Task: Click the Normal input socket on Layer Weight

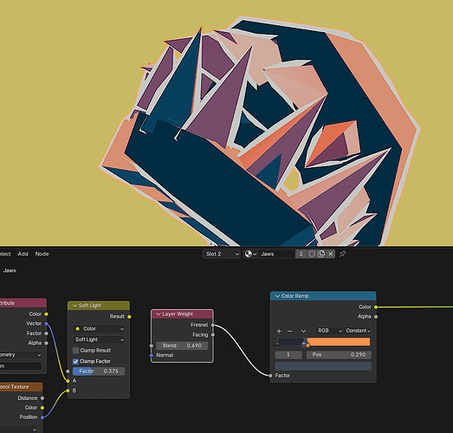Action: pos(152,355)
